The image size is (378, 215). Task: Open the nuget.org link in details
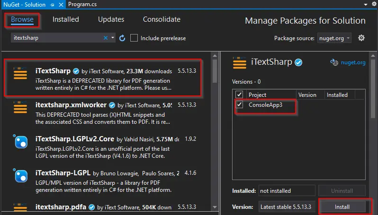[353, 62]
